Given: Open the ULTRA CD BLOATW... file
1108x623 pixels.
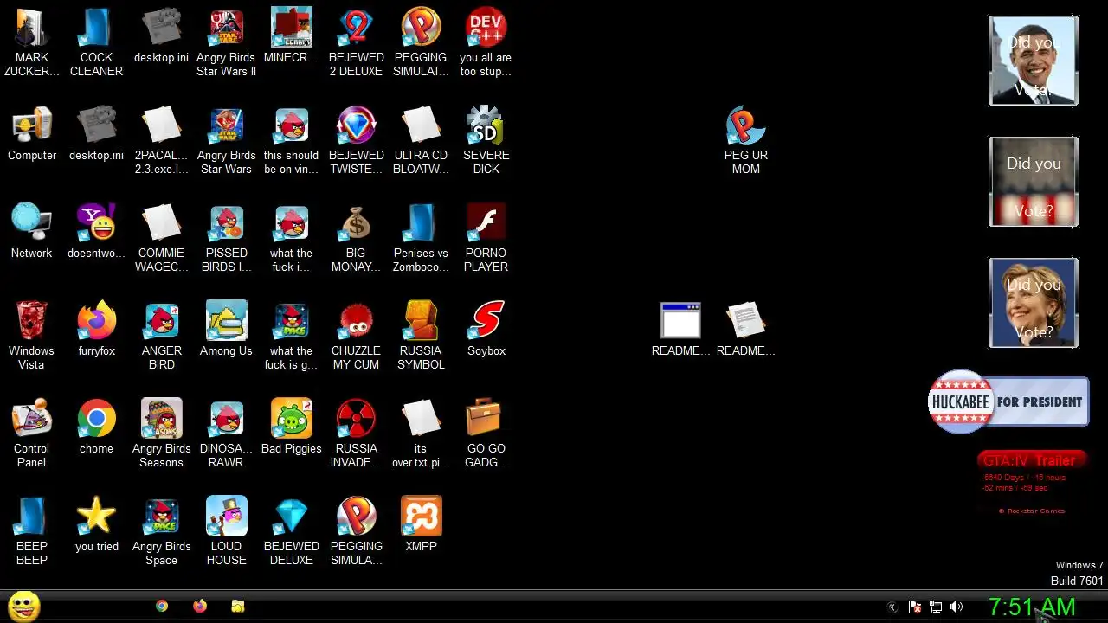Looking at the screenshot, I should (x=422, y=141).
